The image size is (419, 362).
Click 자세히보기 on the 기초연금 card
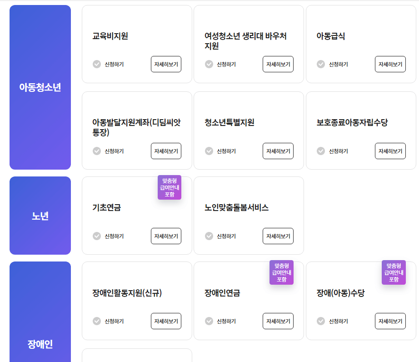tap(166, 236)
